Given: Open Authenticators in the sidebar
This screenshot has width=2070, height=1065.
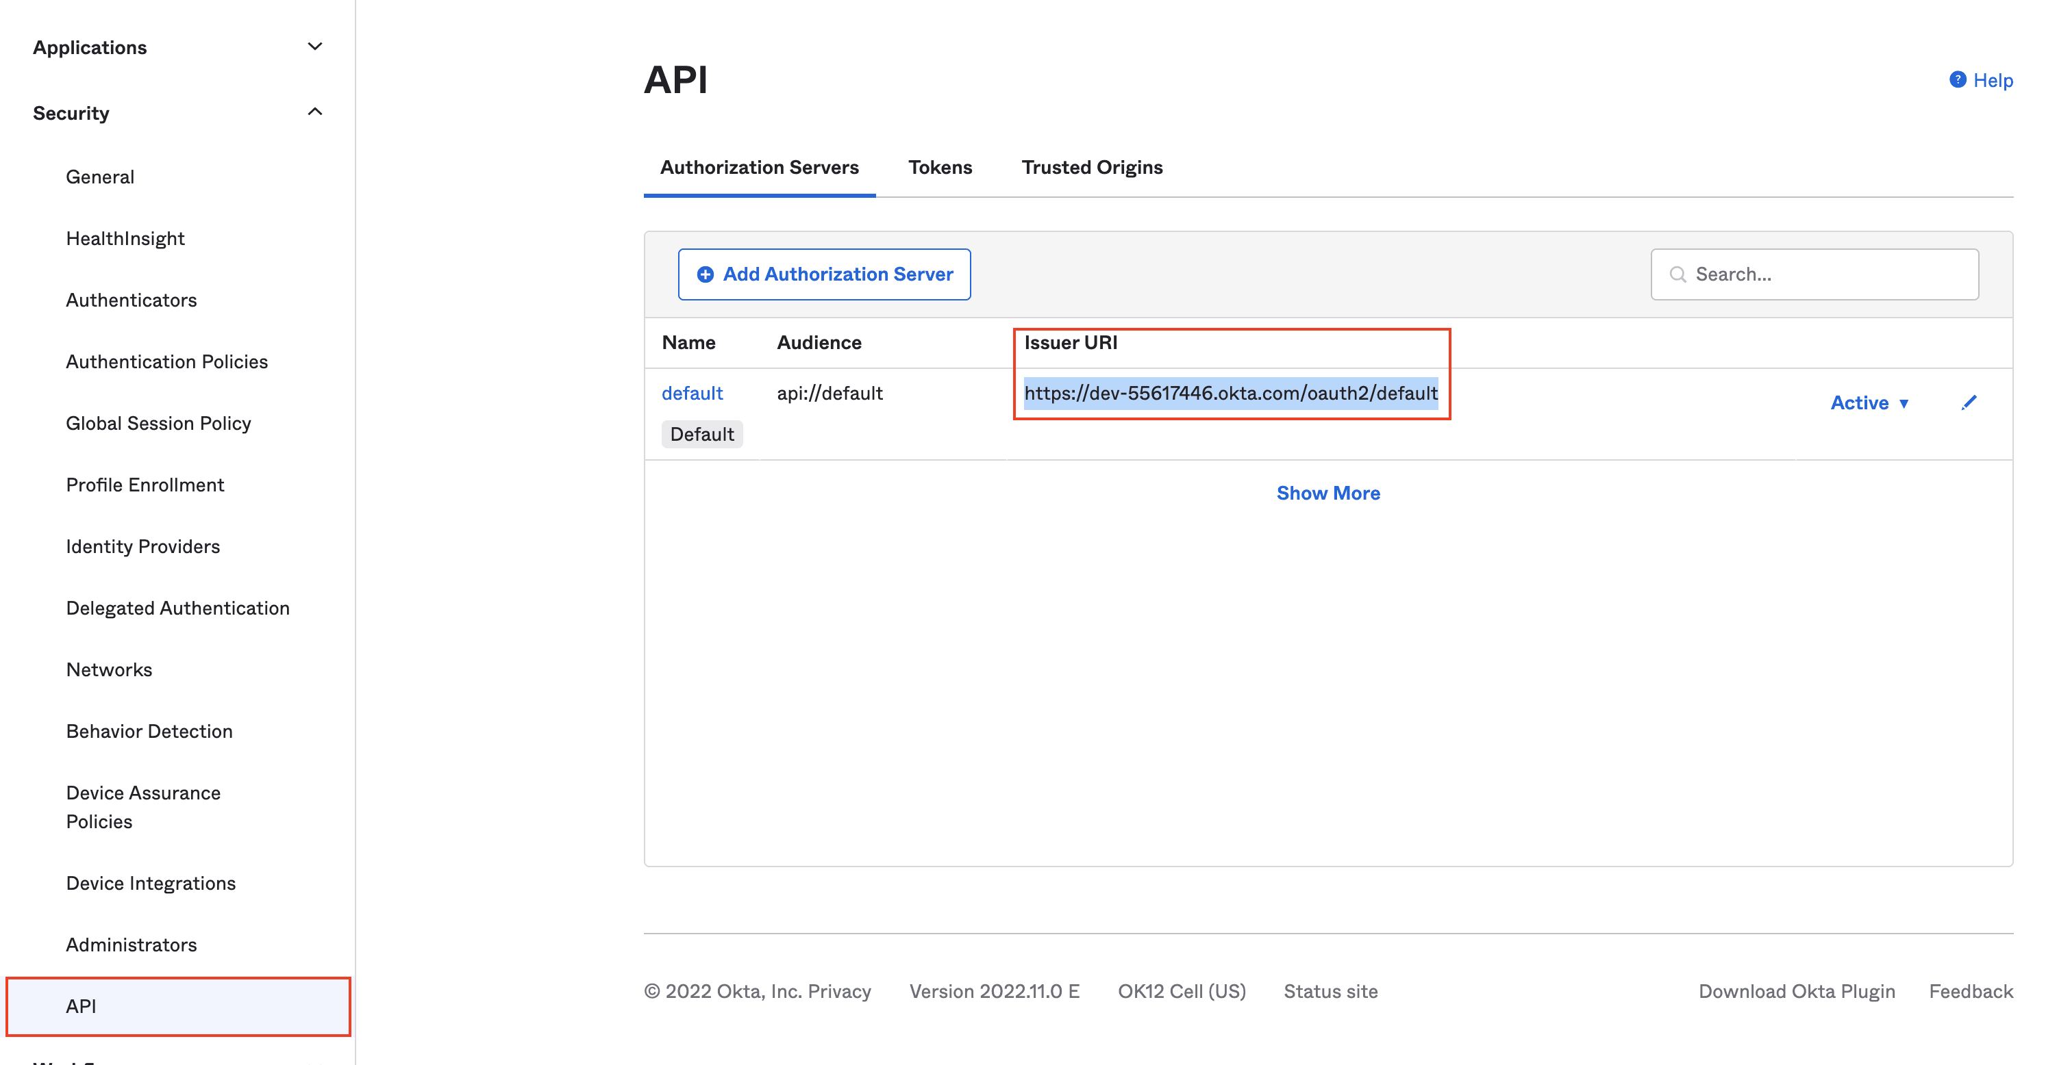Looking at the screenshot, I should click(x=131, y=300).
